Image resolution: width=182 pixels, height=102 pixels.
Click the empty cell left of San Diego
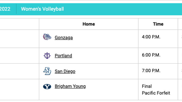[19, 71]
